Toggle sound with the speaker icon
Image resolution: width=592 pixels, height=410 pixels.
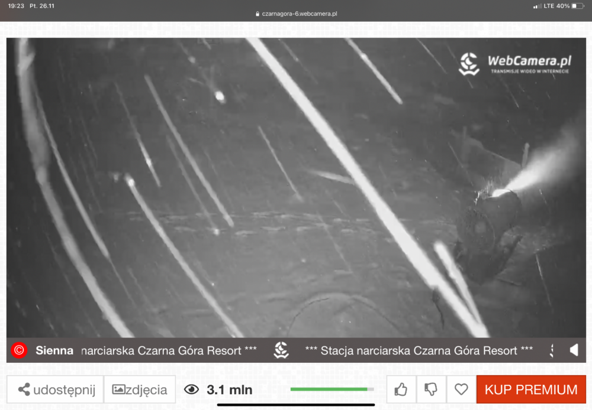[573, 350]
